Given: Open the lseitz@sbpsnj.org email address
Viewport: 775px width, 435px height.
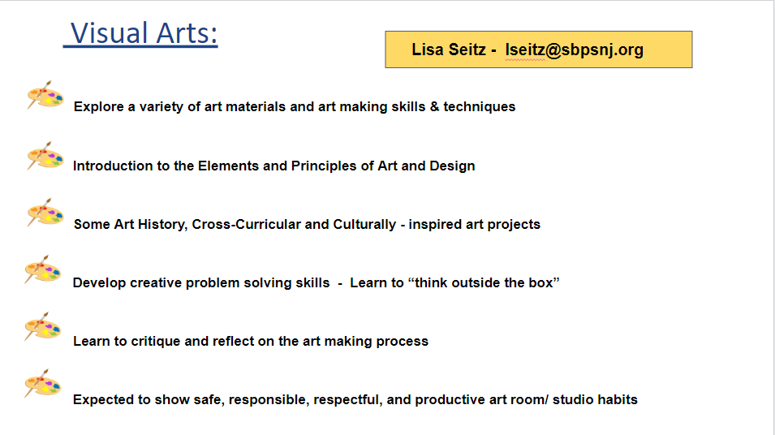Looking at the screenshot, I should click(575, 50).
